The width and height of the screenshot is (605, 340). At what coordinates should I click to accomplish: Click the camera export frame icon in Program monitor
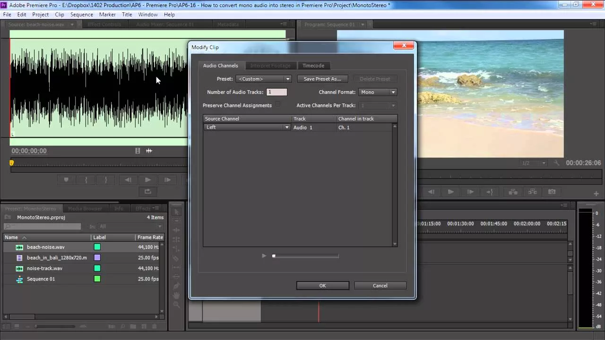click(552, 192)
